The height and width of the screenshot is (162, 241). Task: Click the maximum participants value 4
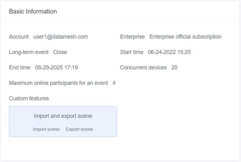(114, 83)
